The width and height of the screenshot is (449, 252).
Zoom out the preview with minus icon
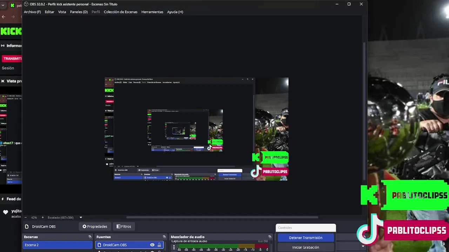pyautogui.click(x=26, y=217)
